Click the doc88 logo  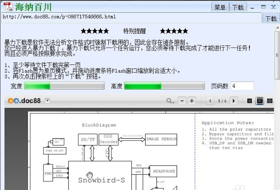24,101
